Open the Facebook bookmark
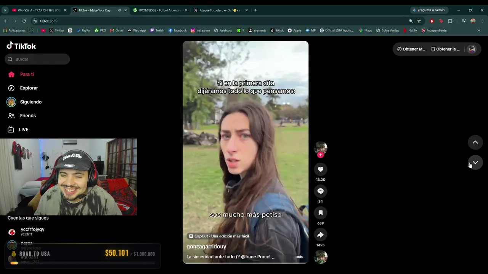This screenshot has width=488, height=274. pyautogui.click(x=178, y=30)
